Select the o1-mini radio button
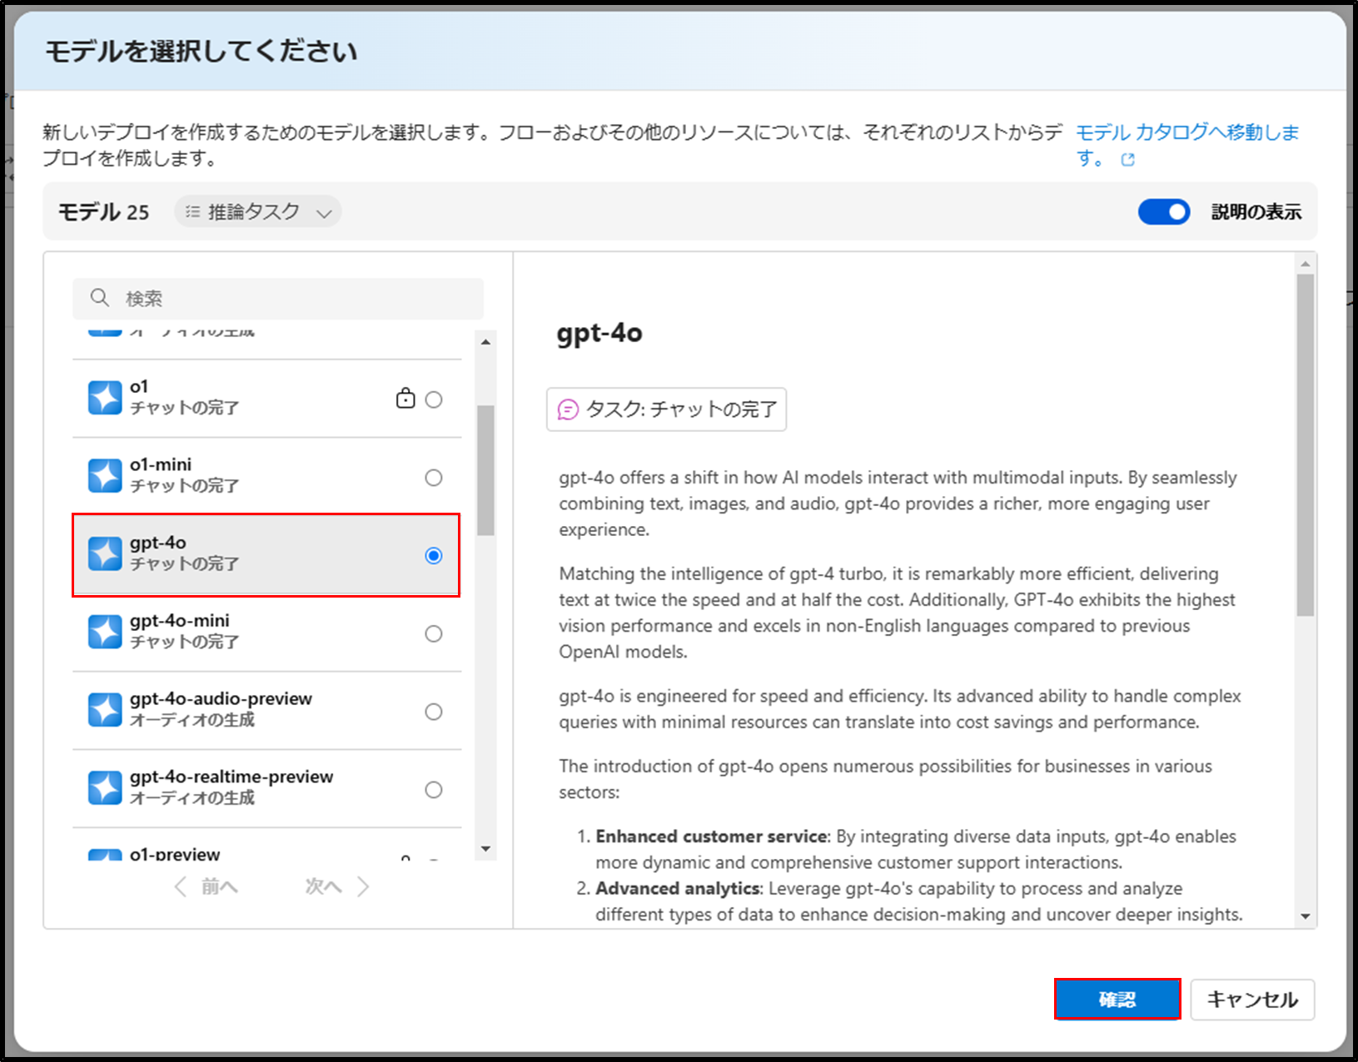 pyautogui.click(x=434, y=478)
